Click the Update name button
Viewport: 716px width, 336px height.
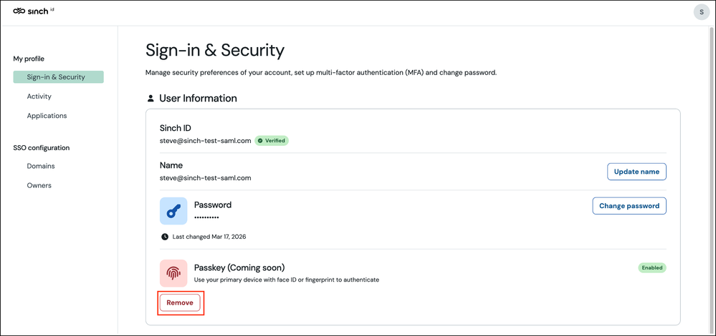(636, 172)
